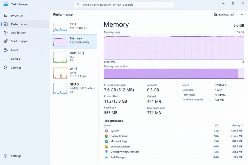Open the Details page
The height and width of the screenshot is (165, 248).
pyautogui.click(x=25, y=59)
